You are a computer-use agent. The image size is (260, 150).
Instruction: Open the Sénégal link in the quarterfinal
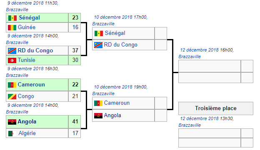point(29,18)
